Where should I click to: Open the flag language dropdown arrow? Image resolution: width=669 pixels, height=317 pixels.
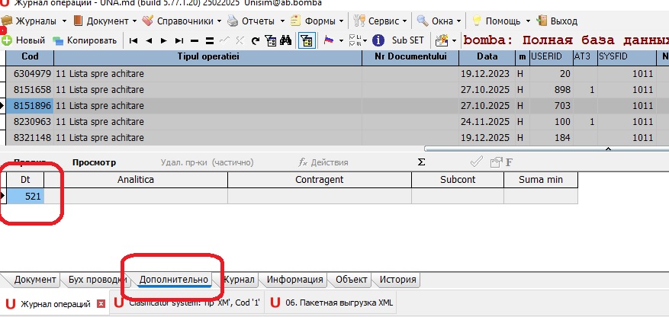(341, 41)
